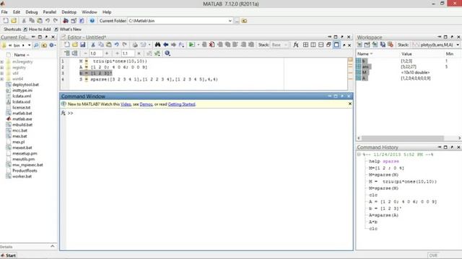Click How to Add shortcut
Image resolution: width=462 pixels, height=259 pixels.
[x=37, y=29]
